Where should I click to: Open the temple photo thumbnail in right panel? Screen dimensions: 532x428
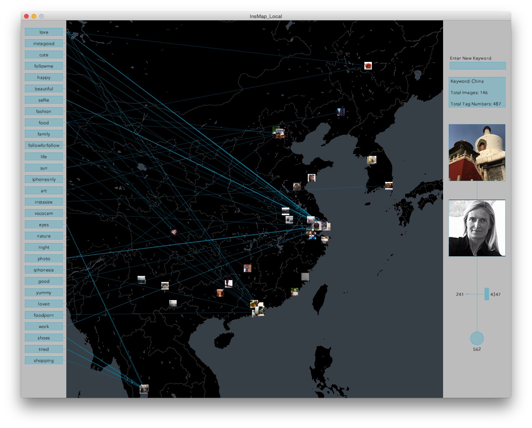(477, 152)
